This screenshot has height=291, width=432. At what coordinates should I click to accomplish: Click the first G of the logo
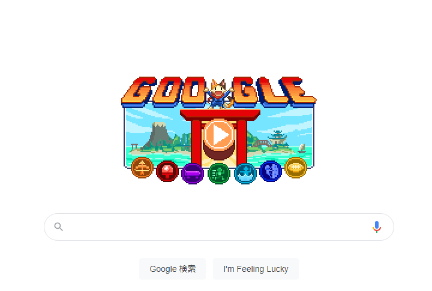(139, 92)
